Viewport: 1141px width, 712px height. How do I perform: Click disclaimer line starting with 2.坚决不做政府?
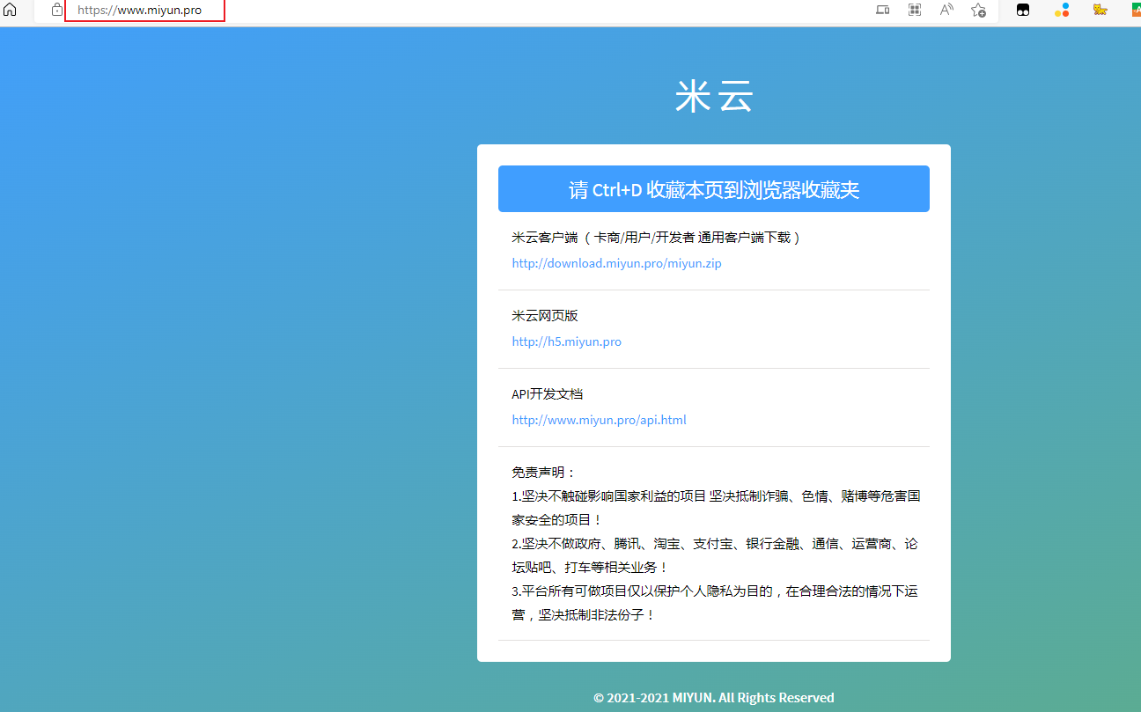coord(714,555)
